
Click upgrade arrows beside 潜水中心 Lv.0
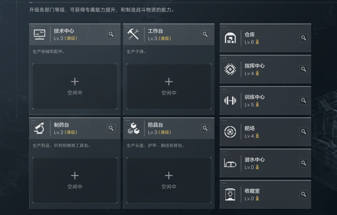[x=257, y=167]
